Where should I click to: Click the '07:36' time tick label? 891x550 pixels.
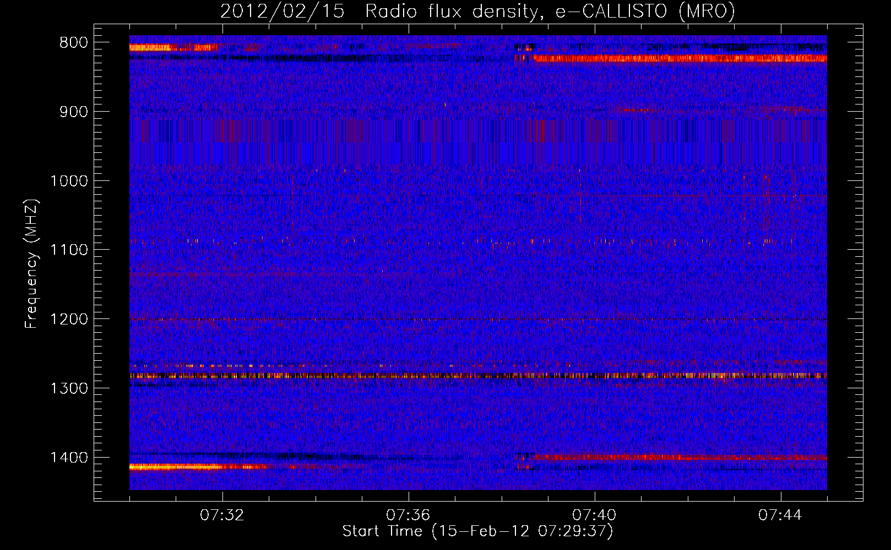point(408,515)
